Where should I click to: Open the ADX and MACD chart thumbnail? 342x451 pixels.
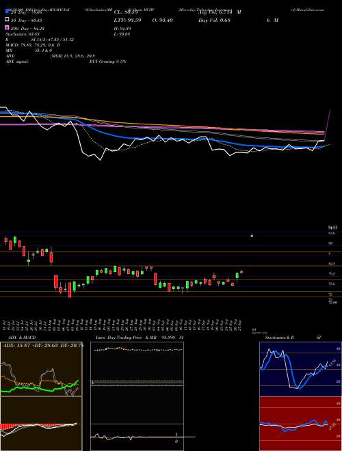(x=41, y=396)
